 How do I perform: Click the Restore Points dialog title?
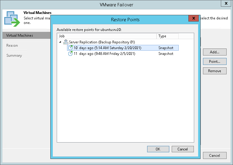(x=125, y=20)
